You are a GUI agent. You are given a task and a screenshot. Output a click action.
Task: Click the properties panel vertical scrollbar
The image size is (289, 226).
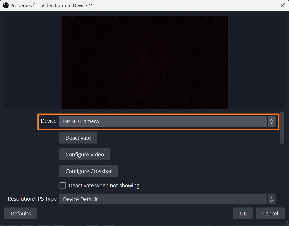click(x=282, y=128)
